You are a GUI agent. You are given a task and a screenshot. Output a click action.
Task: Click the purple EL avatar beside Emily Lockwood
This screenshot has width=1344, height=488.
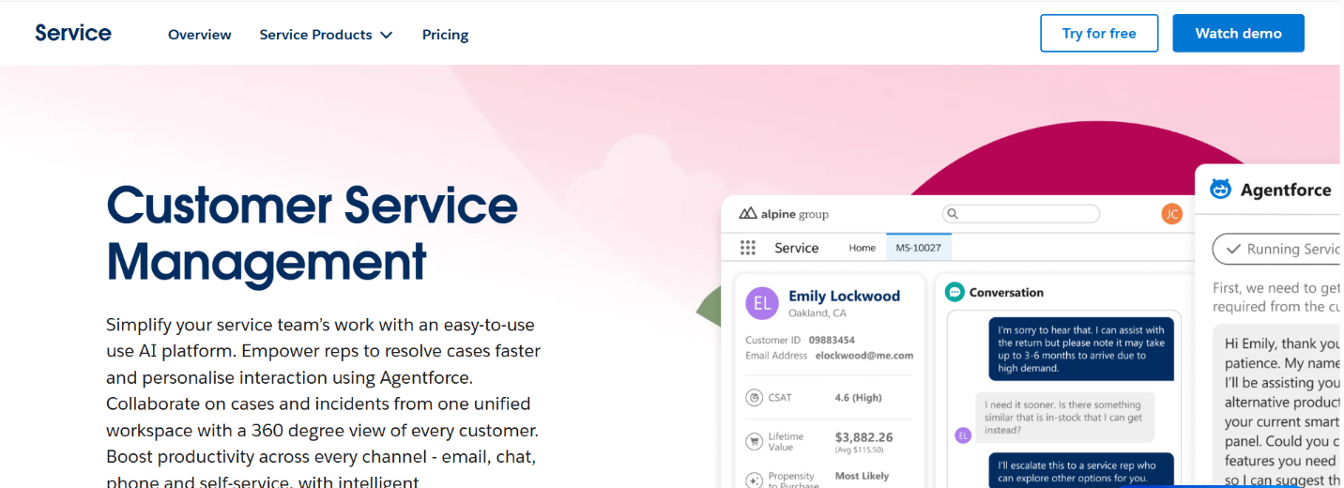762,304
